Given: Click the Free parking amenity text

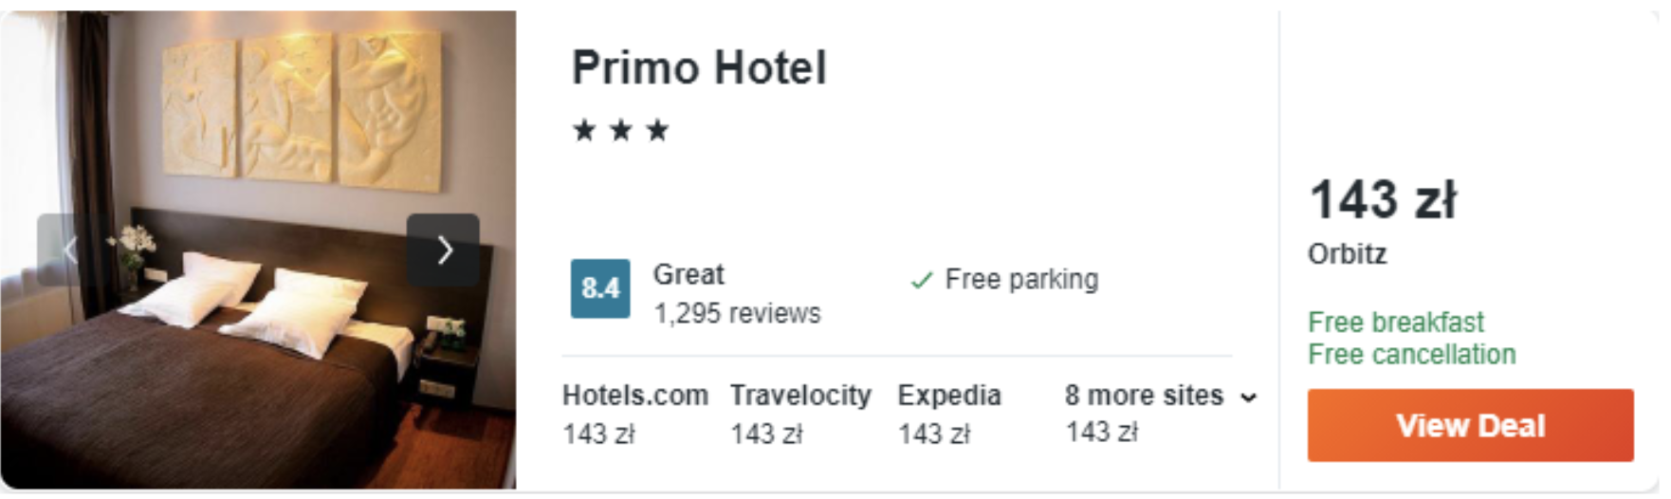Looking at the screenshot, I should (x=1021, y=280).
